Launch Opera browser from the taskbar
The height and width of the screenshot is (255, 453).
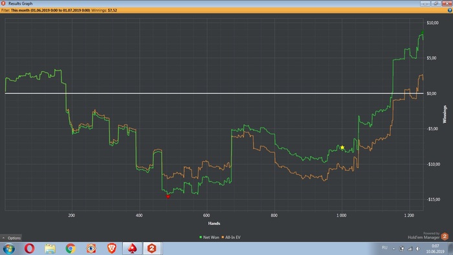tap(30, 248)
